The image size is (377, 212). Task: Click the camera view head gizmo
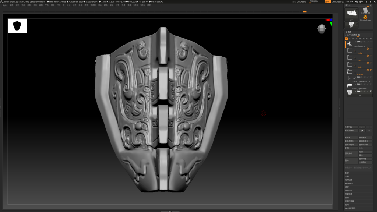click(321, 29)
